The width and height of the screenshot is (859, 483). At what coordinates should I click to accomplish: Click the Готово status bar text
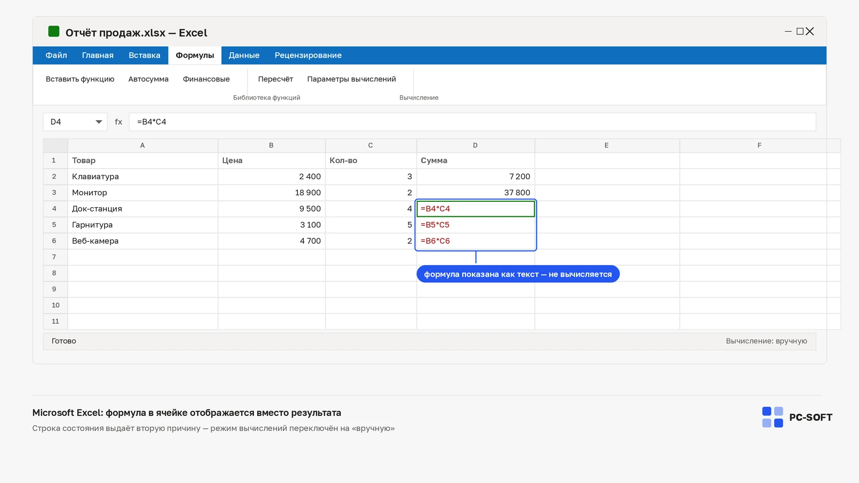pos(64,341)
